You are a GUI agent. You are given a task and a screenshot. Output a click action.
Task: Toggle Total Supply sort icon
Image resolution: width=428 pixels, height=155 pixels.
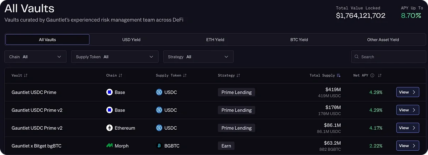(338, 75)
